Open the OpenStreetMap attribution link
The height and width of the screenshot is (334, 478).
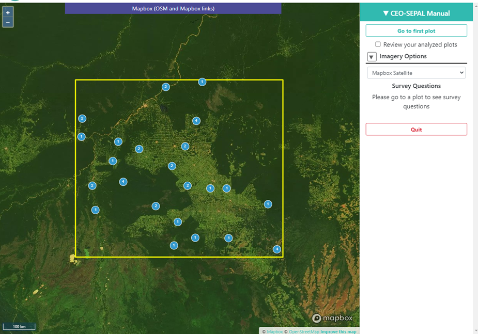[x=304, y=331]
